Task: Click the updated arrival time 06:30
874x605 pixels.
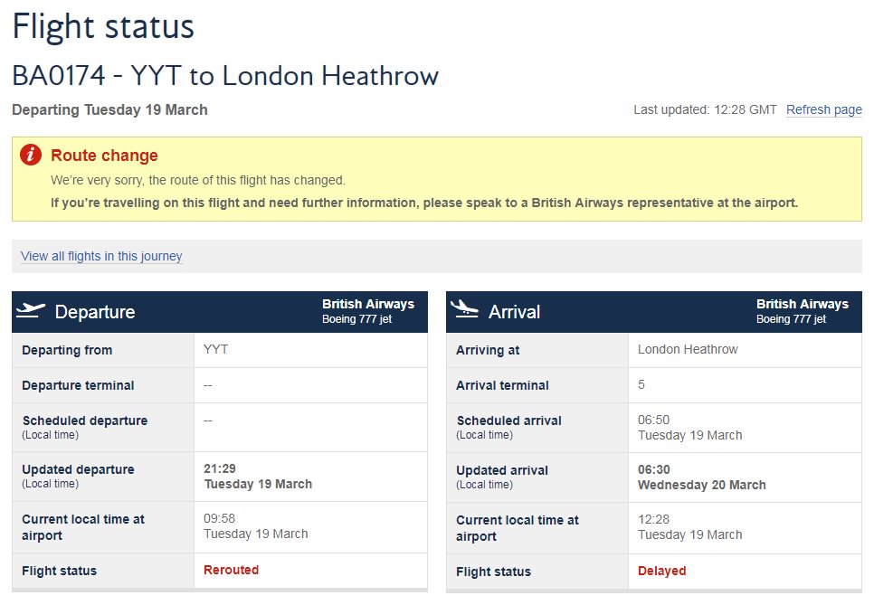Action: (x=654, y=469)
